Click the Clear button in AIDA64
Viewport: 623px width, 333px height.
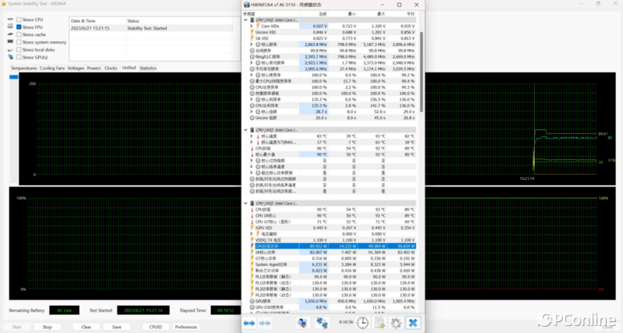[86, 327]
